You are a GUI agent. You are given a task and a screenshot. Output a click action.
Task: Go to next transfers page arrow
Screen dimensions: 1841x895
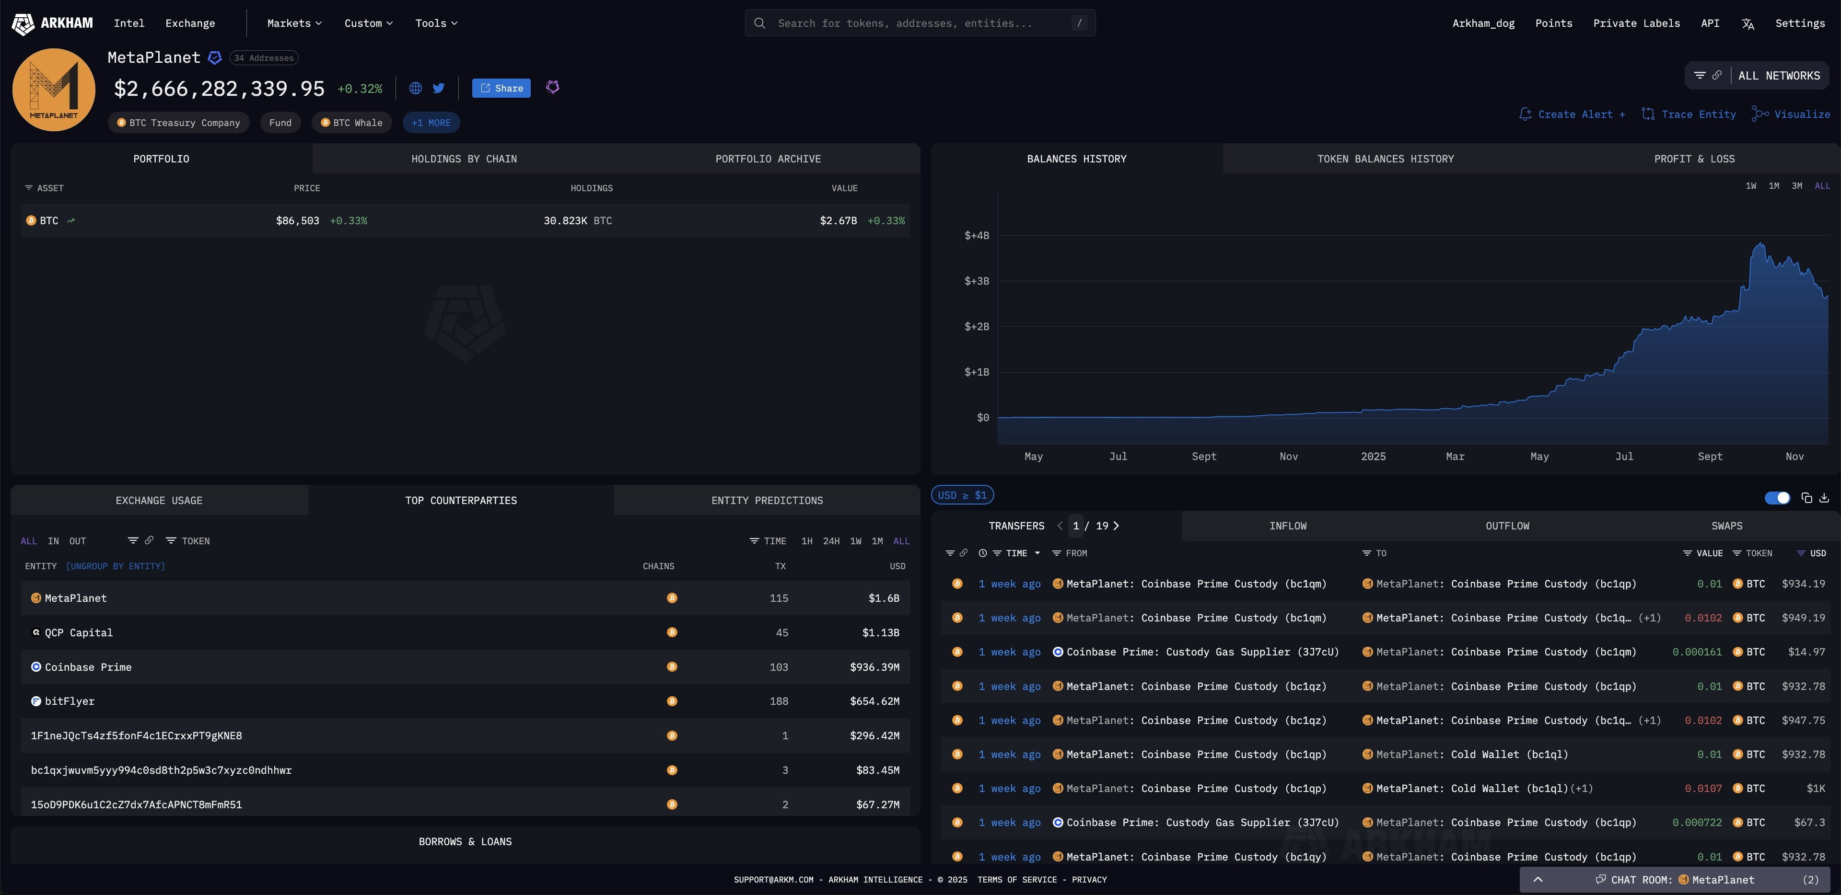(1116, 527)
